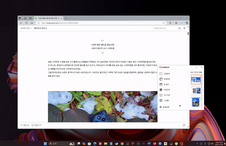Viewport: 226px width, 146px height.
Task: Open 댓글 2 comments
Action: click(x=36, y=125)
